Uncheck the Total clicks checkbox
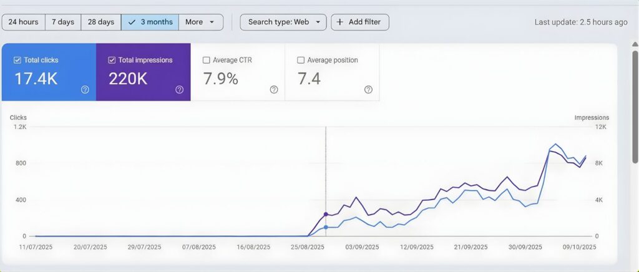The width and height of the screenshot is (639, 272). click(x=17, y=61)
